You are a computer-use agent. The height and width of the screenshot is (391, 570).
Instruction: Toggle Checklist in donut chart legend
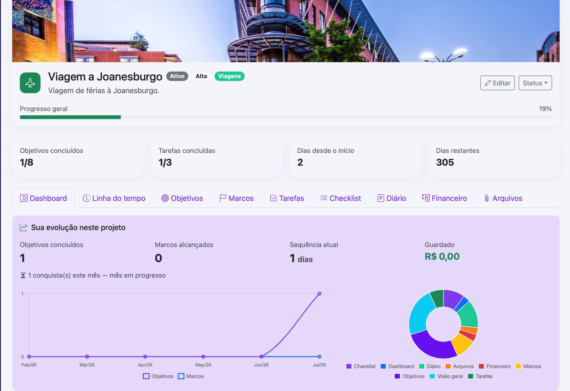pyautogui.click(x=361, y=366)
